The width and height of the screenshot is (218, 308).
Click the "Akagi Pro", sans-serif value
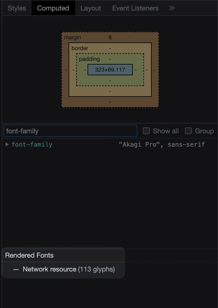tap(162, 145)
